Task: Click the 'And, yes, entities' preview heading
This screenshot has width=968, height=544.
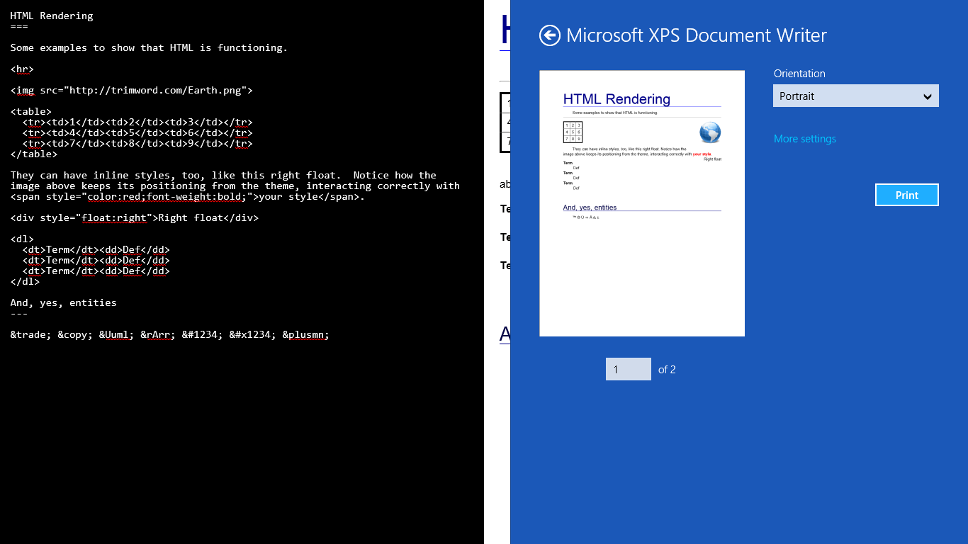Action: click(x=590, y=208)
